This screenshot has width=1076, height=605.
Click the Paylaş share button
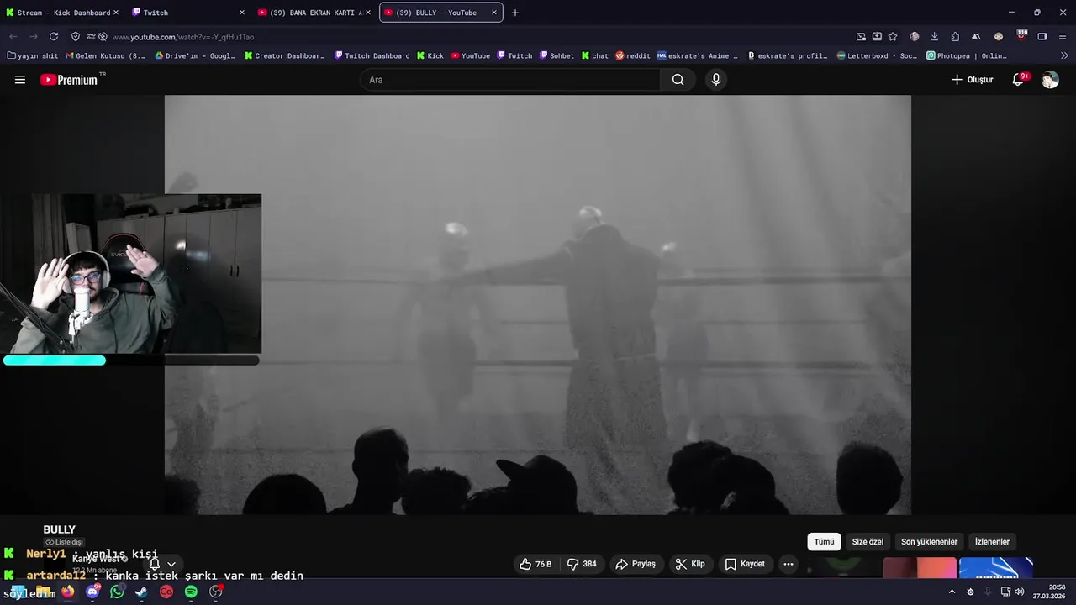(x=635, y=564)
